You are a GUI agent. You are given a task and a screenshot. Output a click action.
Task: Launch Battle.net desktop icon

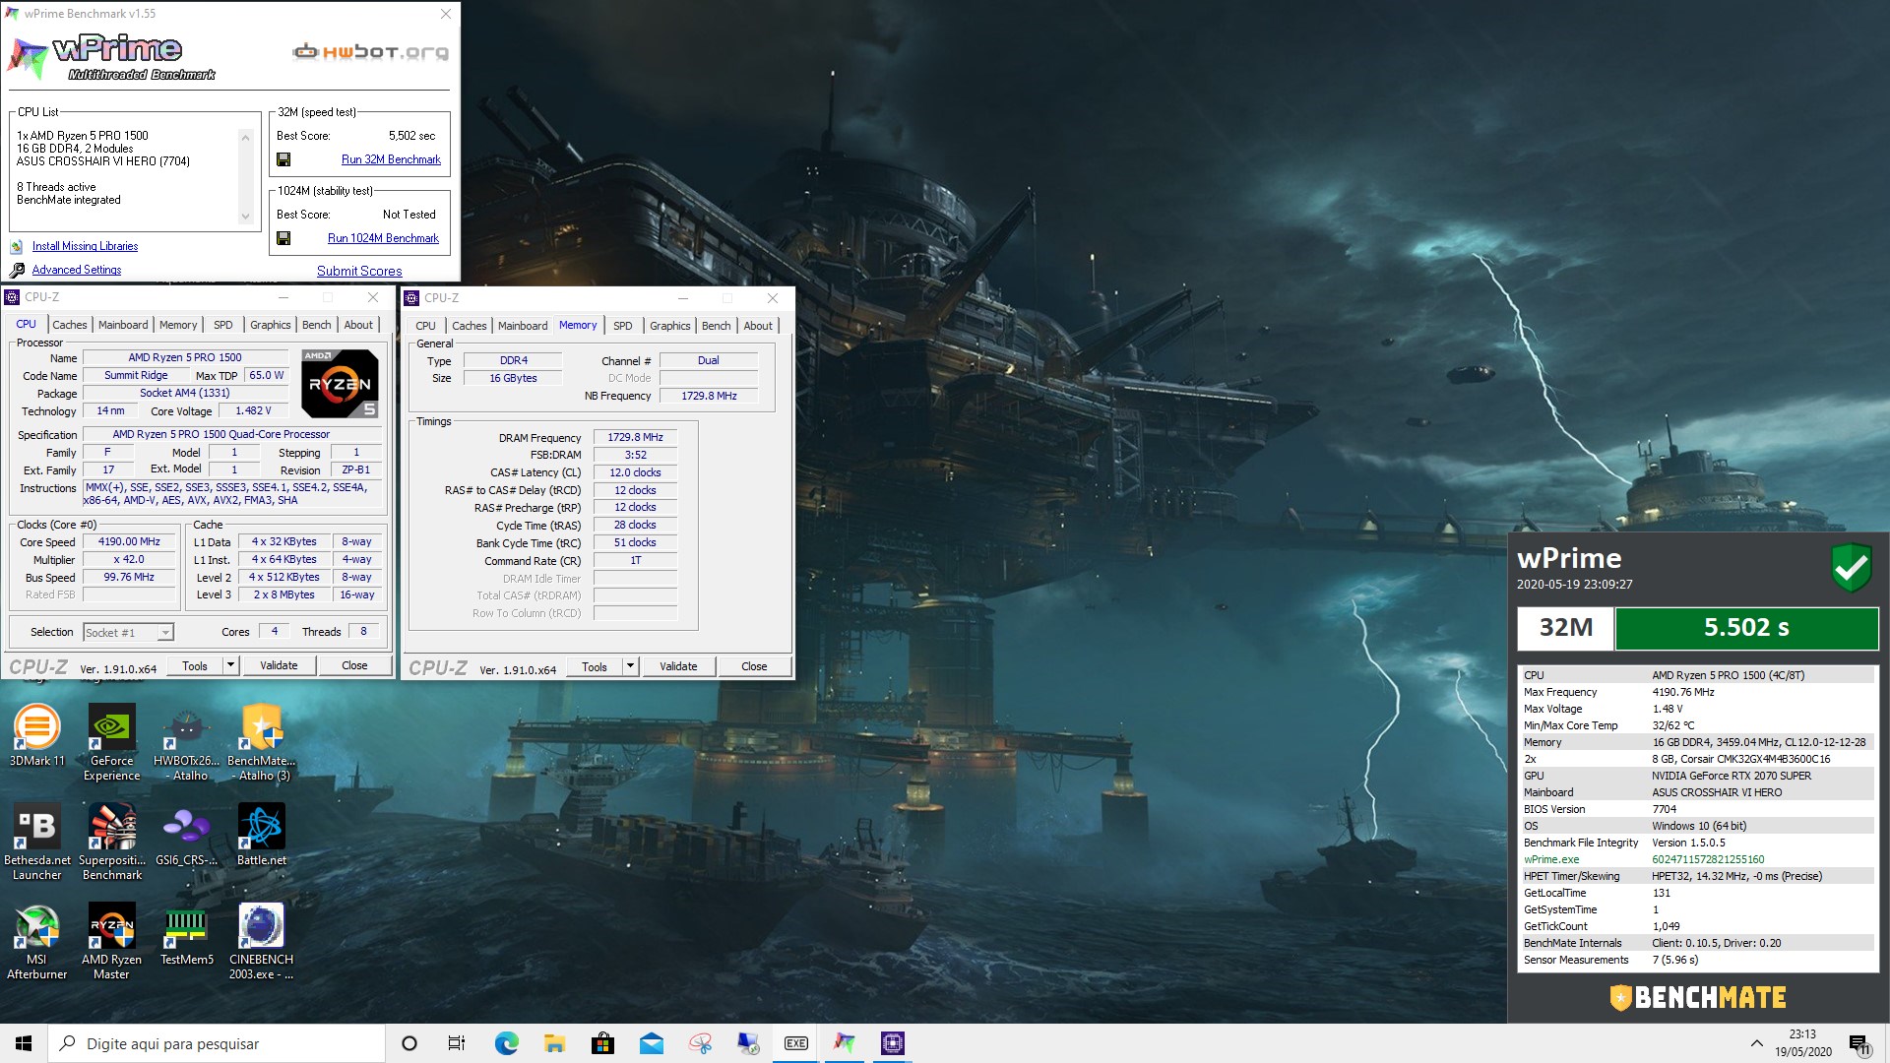point(261,836)
